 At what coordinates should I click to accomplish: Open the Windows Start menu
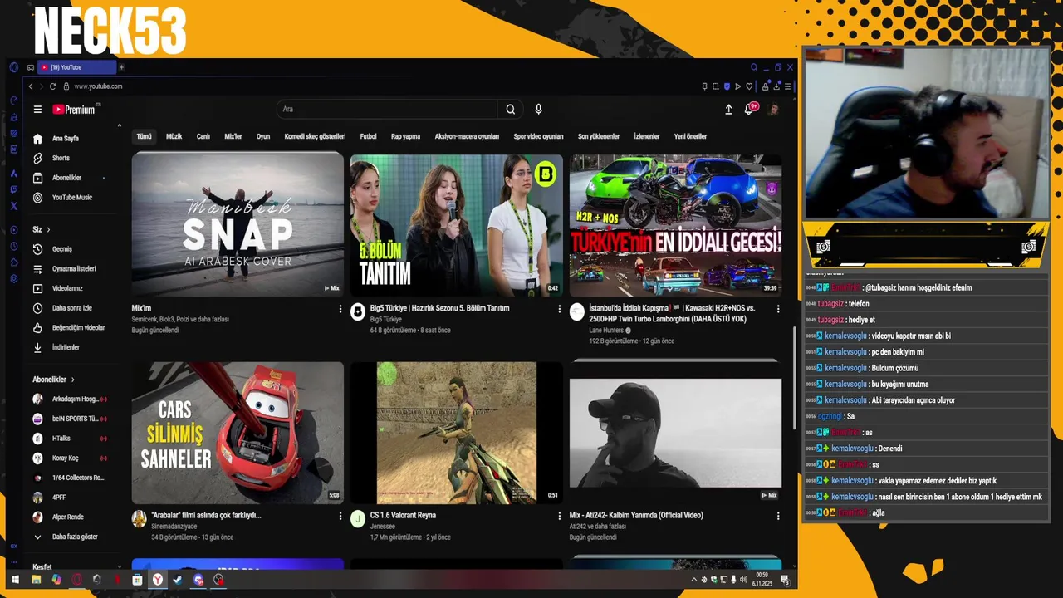tap(15, 580)
